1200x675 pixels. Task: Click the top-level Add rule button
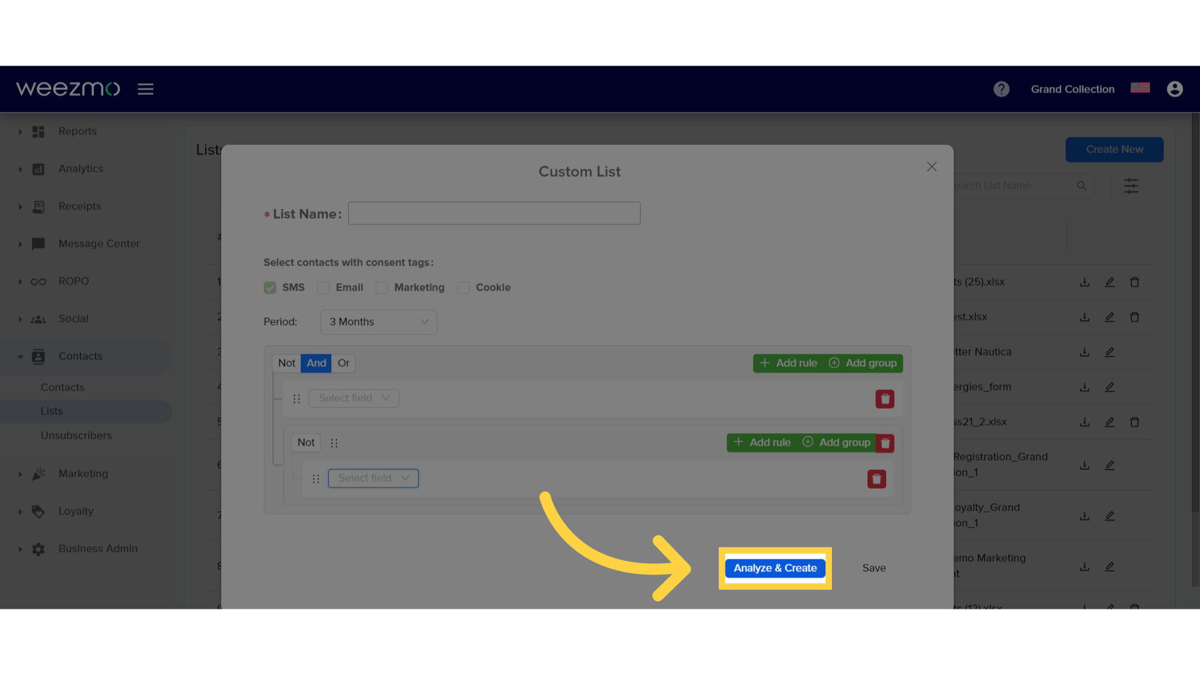tap(788, 363)
